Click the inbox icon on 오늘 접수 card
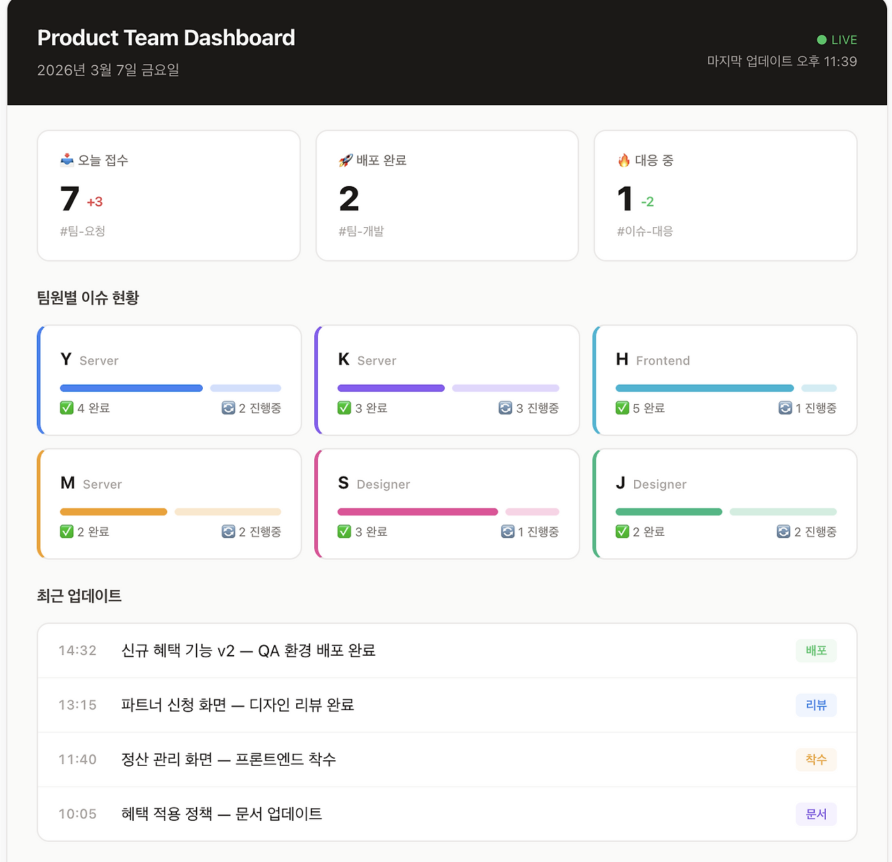Viewport: 892px width, 862px height. (x=66, y=160)
